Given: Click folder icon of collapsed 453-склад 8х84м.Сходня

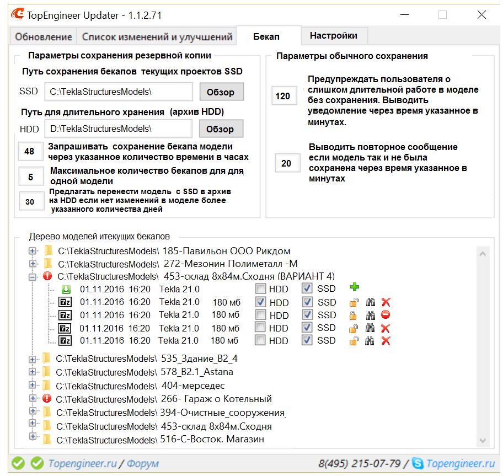Looking at the screenshot, I should (x=47, y=426).
